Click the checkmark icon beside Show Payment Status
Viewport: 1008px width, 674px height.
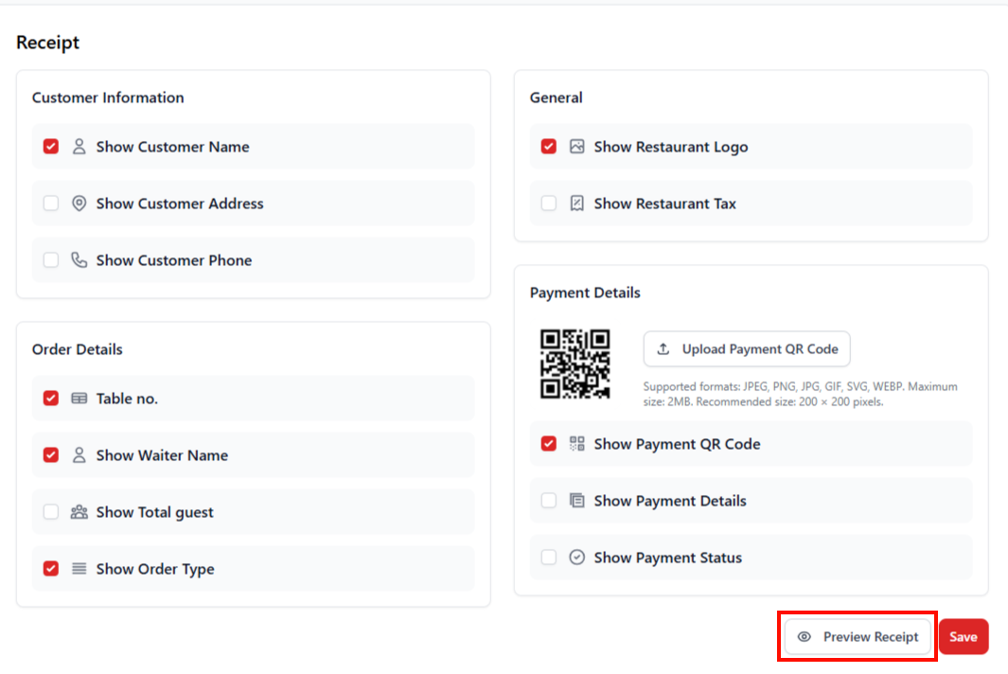tap(577, 558)
